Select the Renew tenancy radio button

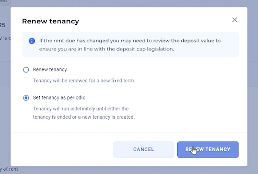(x=26, y=70)
